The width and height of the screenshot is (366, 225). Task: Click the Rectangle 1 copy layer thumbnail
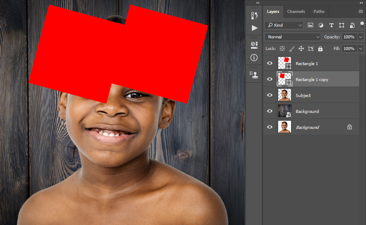point(285,79)
